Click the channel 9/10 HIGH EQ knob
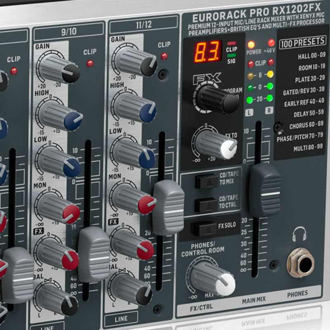 (60, 116)
